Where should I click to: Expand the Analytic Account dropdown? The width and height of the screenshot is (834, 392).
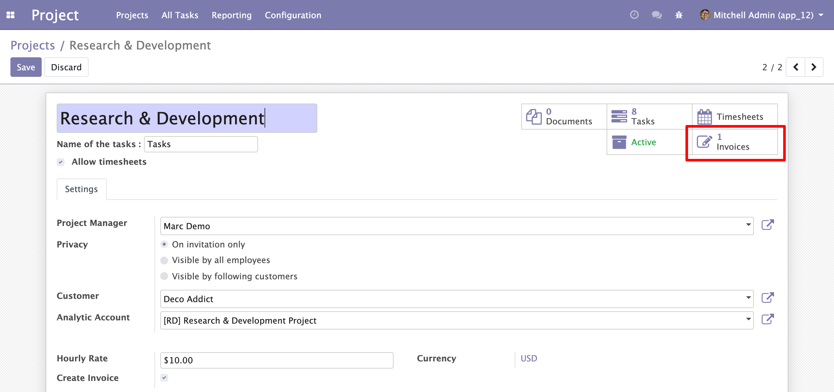pos(748,319)
